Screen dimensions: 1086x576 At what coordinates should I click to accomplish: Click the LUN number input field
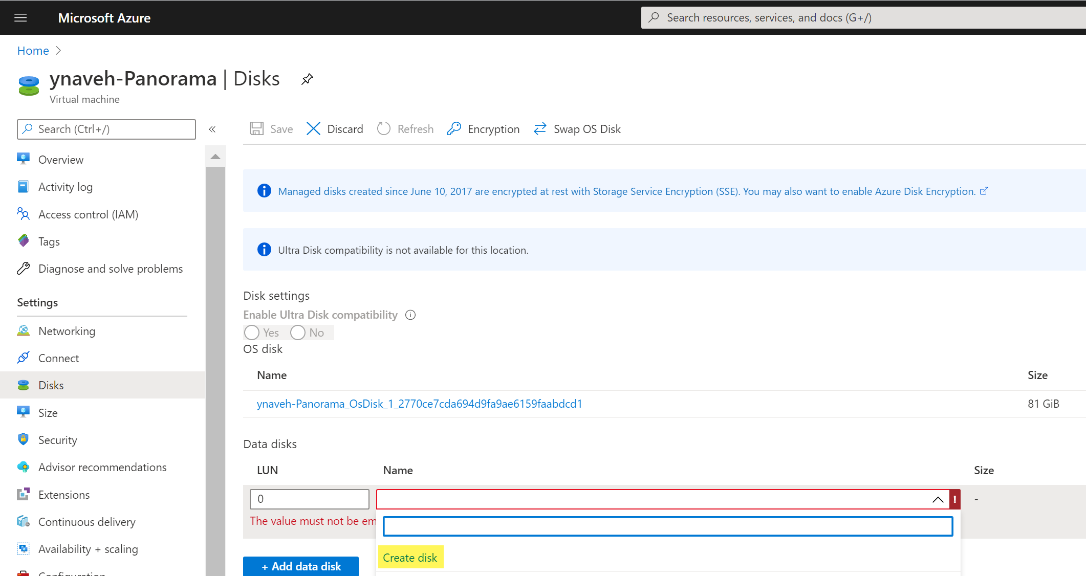[309, 499]
